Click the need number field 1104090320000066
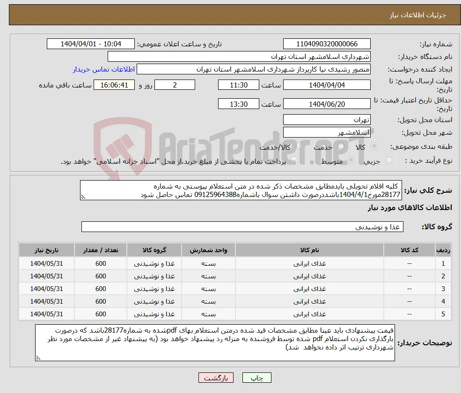The image size is (461, 393). click(x=327, y=44)
